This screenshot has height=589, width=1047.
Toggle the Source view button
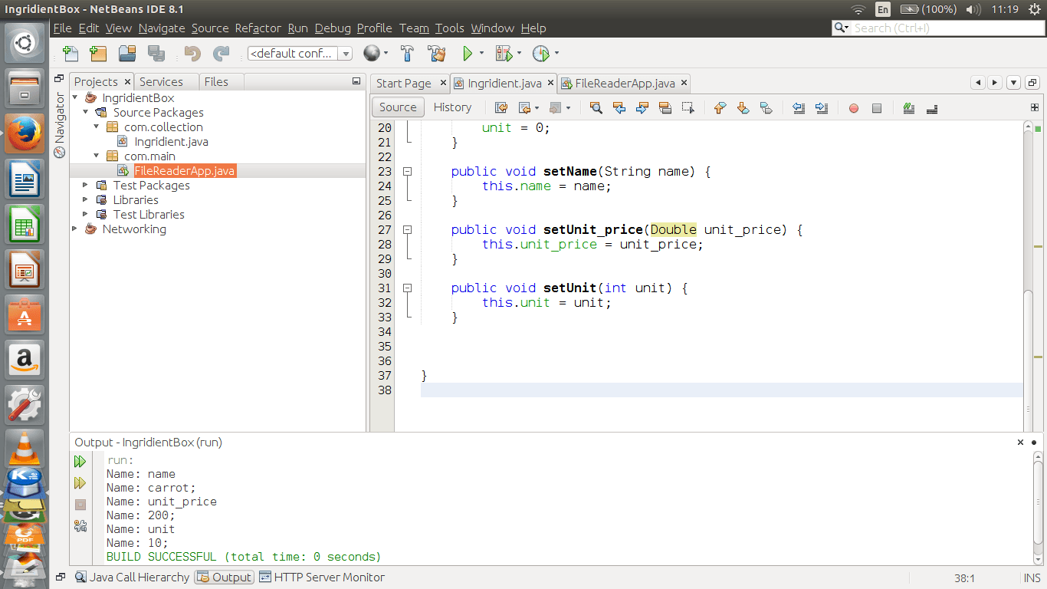[x=398, y=107]
